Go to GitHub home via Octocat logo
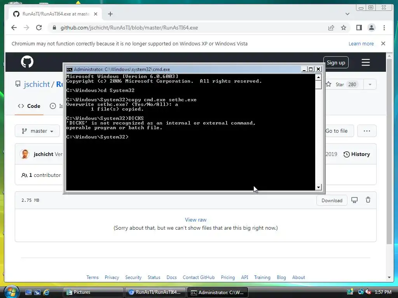Screen dimensions: 398x298 click(x=27, y=62)
